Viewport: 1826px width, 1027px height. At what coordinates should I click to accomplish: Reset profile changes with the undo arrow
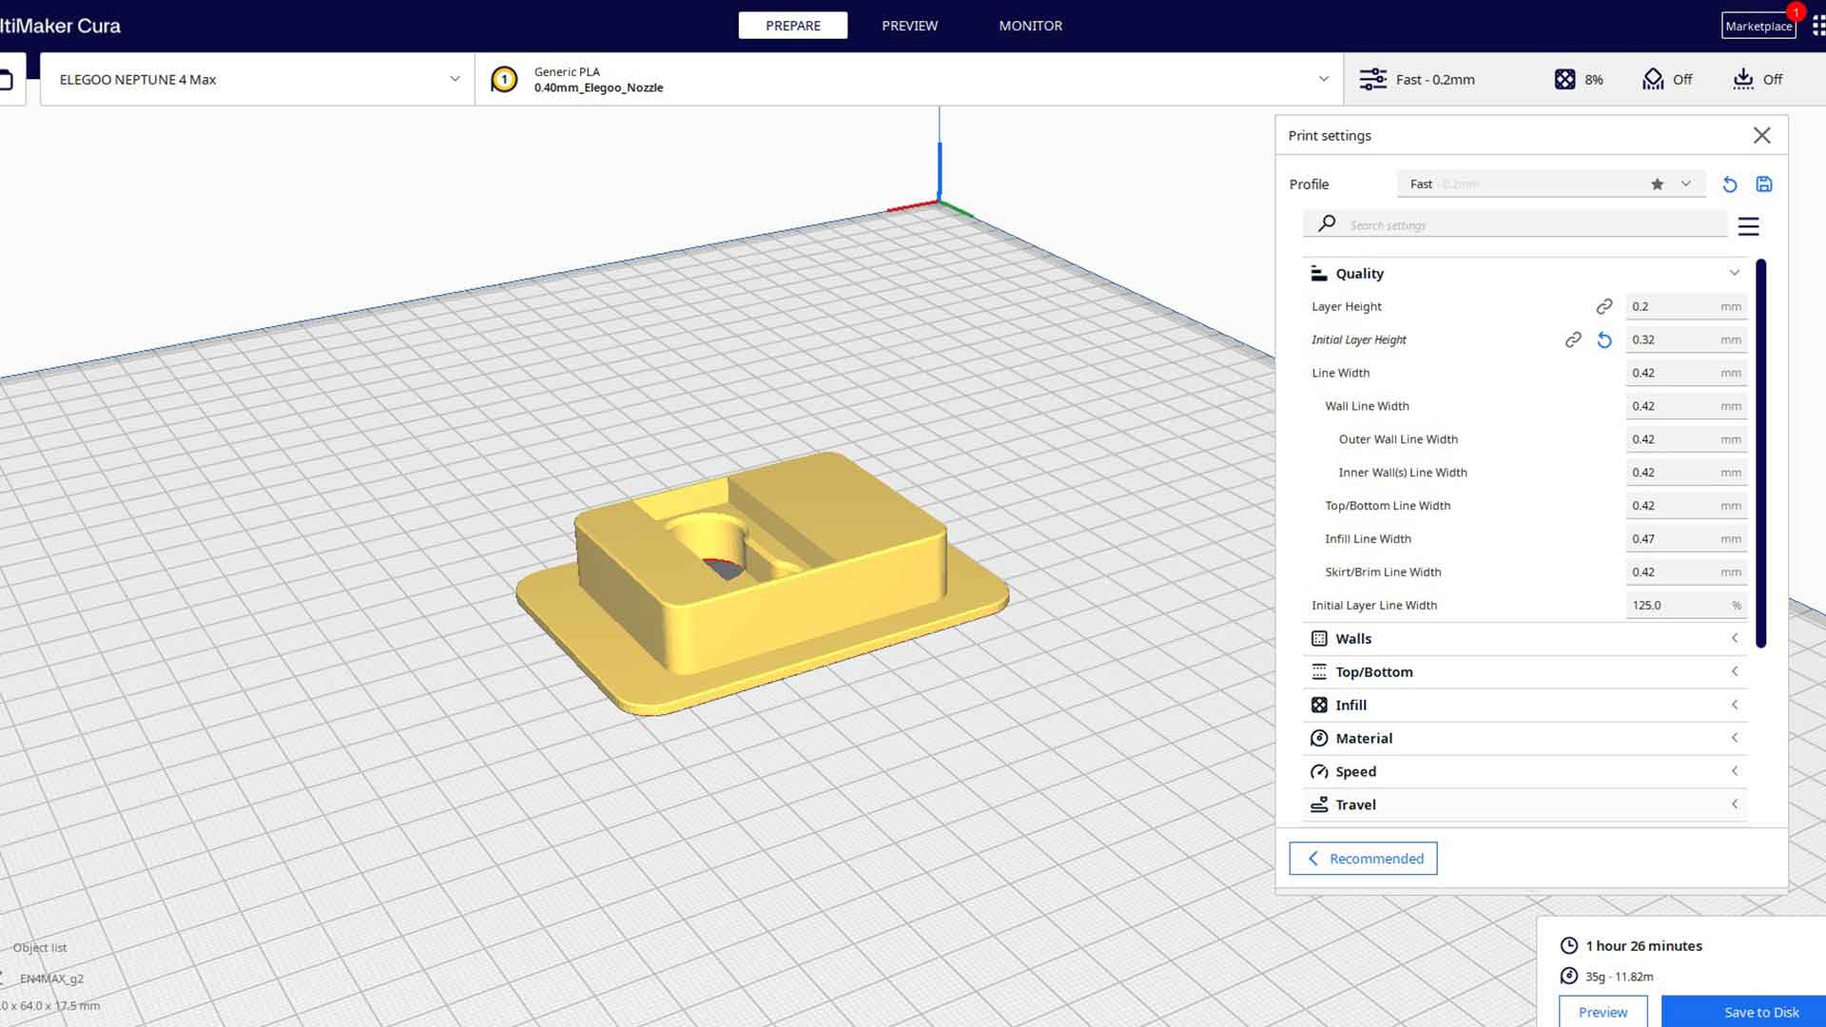pyautogui.click(x=1730, y=184)
